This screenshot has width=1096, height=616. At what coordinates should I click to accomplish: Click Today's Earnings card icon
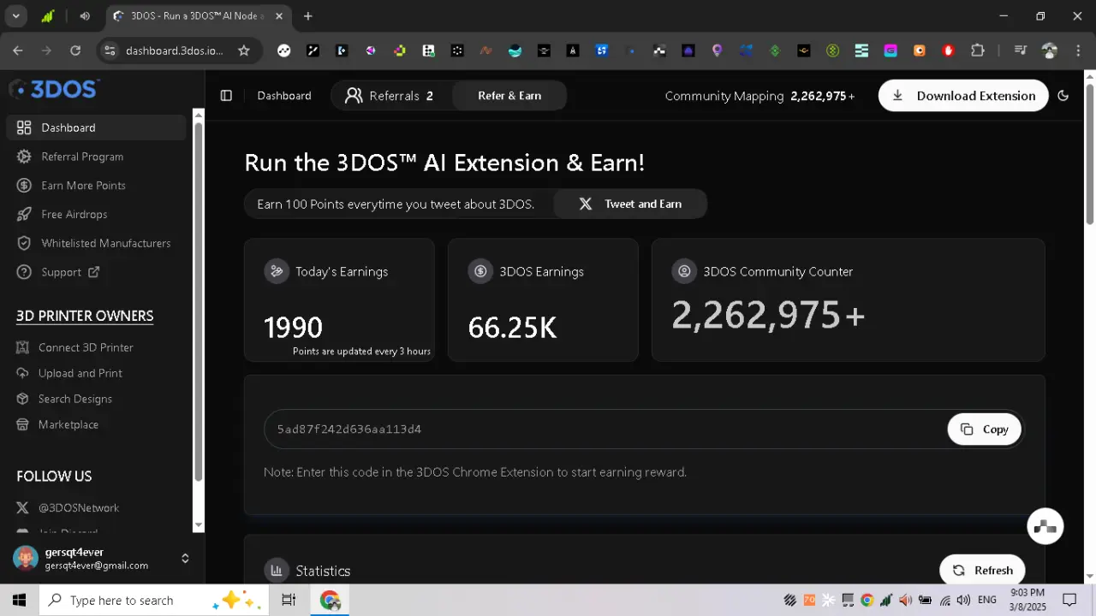[277, 271]
